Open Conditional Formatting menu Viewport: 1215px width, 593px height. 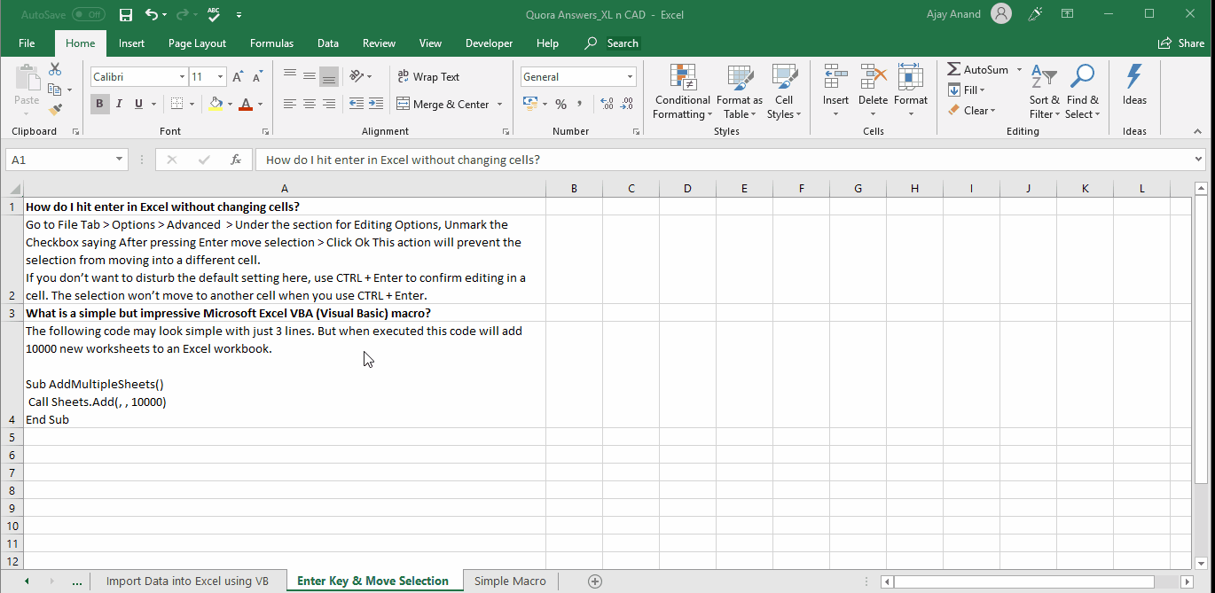click(x=682, y=92)
